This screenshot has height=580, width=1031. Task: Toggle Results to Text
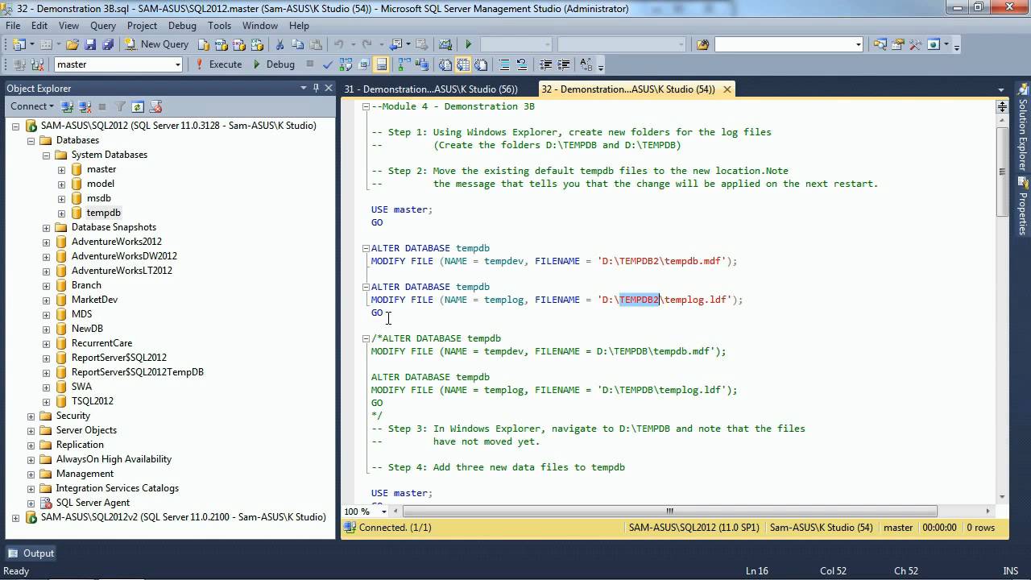click(445, 64)
